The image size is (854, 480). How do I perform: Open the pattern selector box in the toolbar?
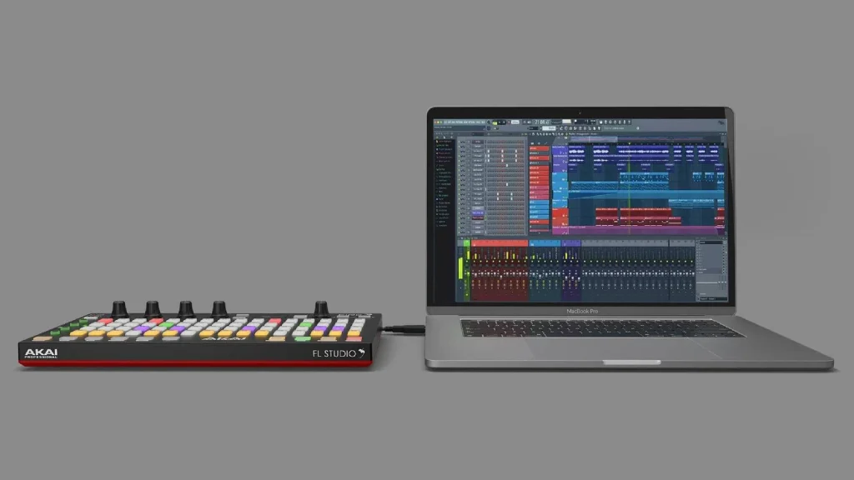(549, 128)
